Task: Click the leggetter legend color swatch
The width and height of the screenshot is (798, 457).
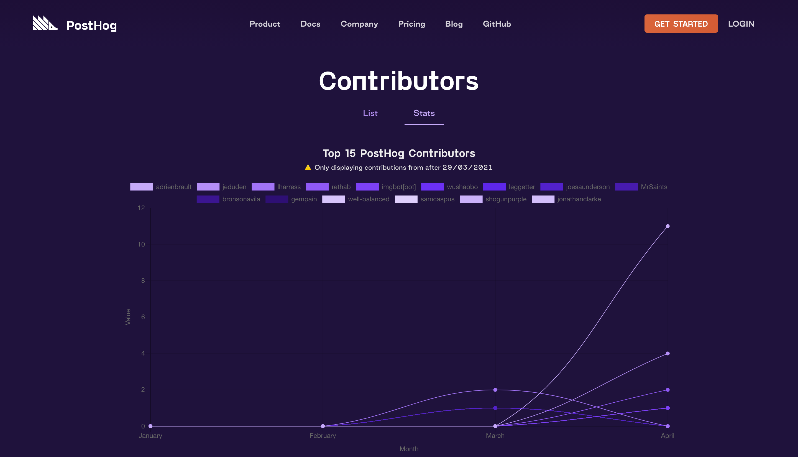Action: tap(494, 187)
